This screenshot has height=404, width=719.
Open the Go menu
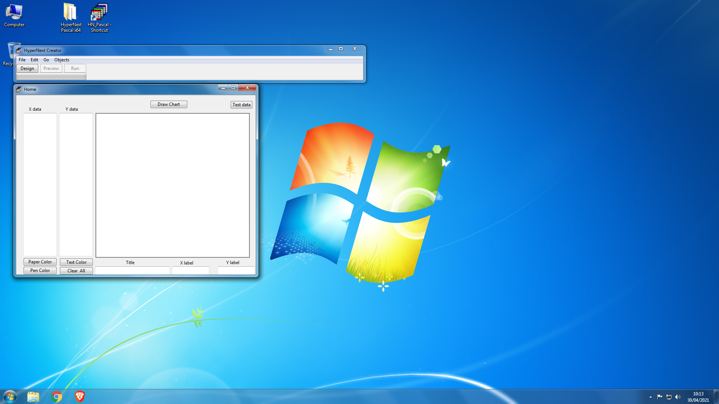click(x=46, y=60)
